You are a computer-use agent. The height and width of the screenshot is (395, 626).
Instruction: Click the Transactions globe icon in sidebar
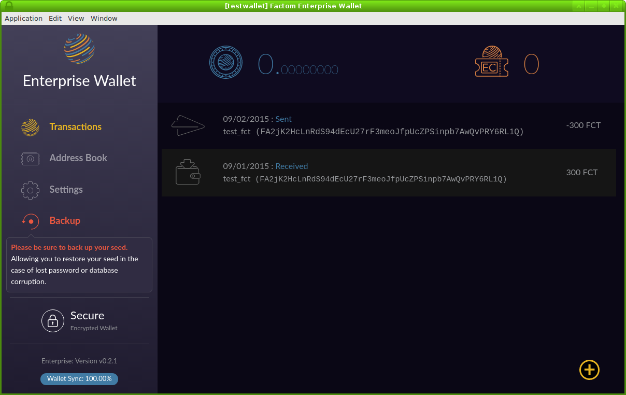click(30, 127)
